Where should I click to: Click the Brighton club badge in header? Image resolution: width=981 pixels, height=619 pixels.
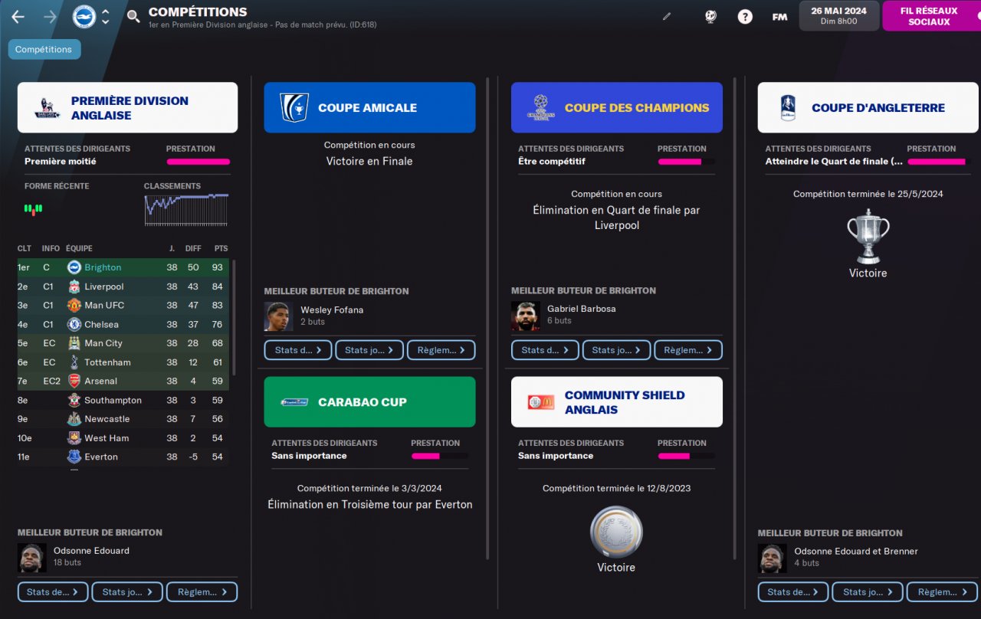pyautogui.click(x=84, y=16)
